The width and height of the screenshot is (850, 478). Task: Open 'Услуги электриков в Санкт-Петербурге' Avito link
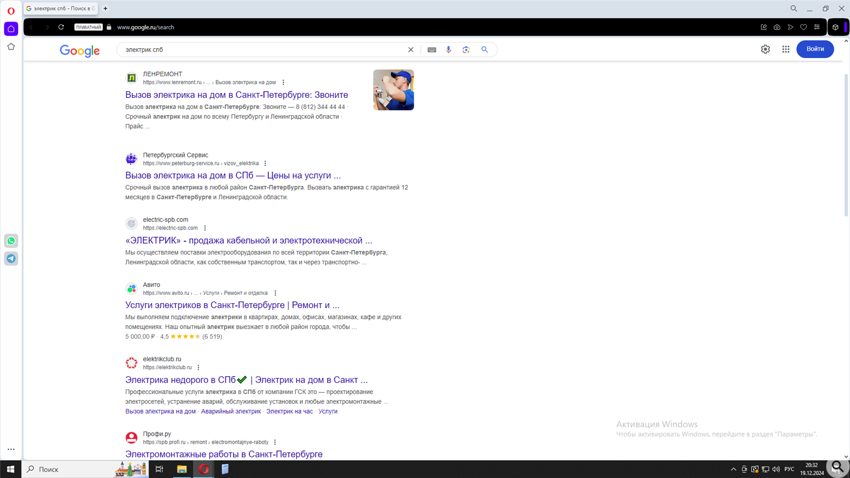point(232,305)
